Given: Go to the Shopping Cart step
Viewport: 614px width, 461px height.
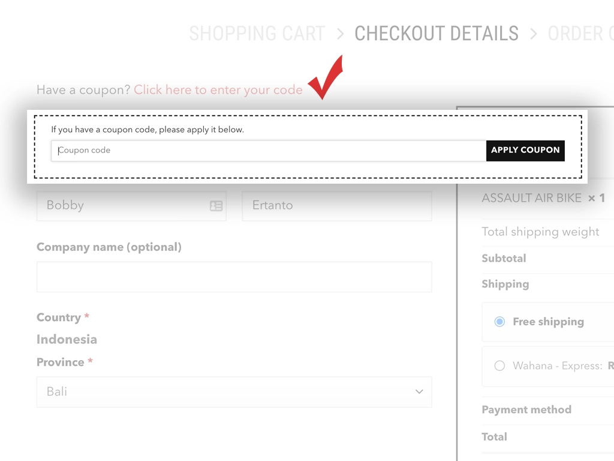Looking at the screenshot, I should tap(257, 34).
